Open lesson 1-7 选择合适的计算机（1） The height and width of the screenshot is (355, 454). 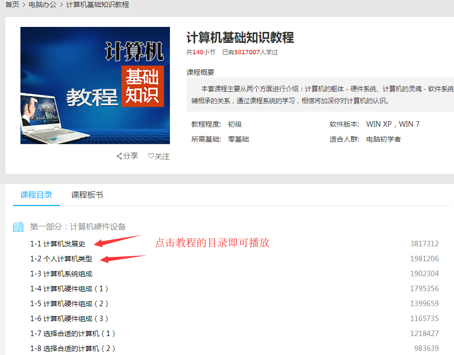73,334
